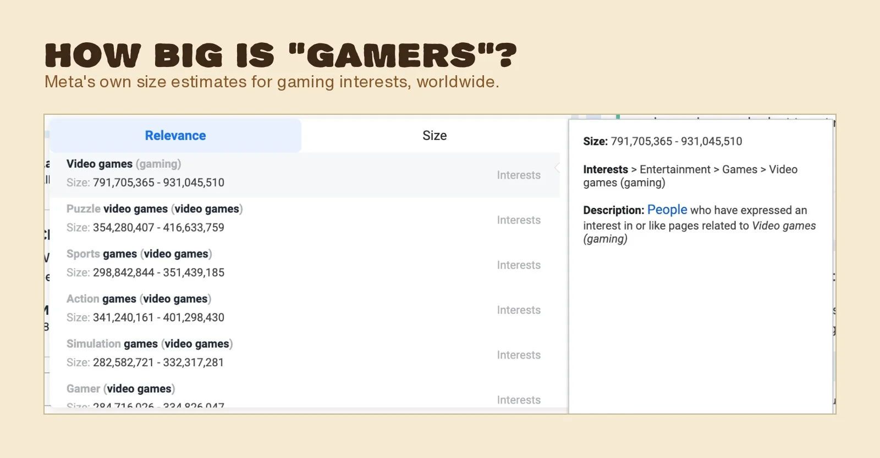Click the Interests > Entertainment > Games breadcrumb path
The height and width of the screenshot is (458, 880).
tap(690, 176)
